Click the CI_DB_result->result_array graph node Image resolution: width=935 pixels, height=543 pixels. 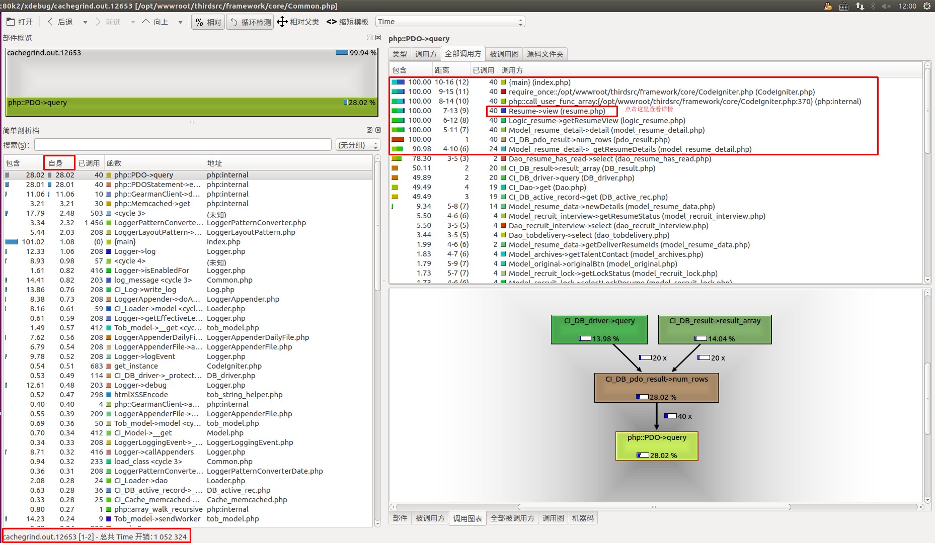pyautogui.click(x=715, y=329)
